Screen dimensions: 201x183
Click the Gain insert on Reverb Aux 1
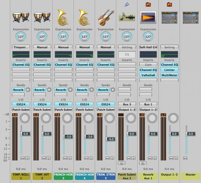tap(148, 65)
